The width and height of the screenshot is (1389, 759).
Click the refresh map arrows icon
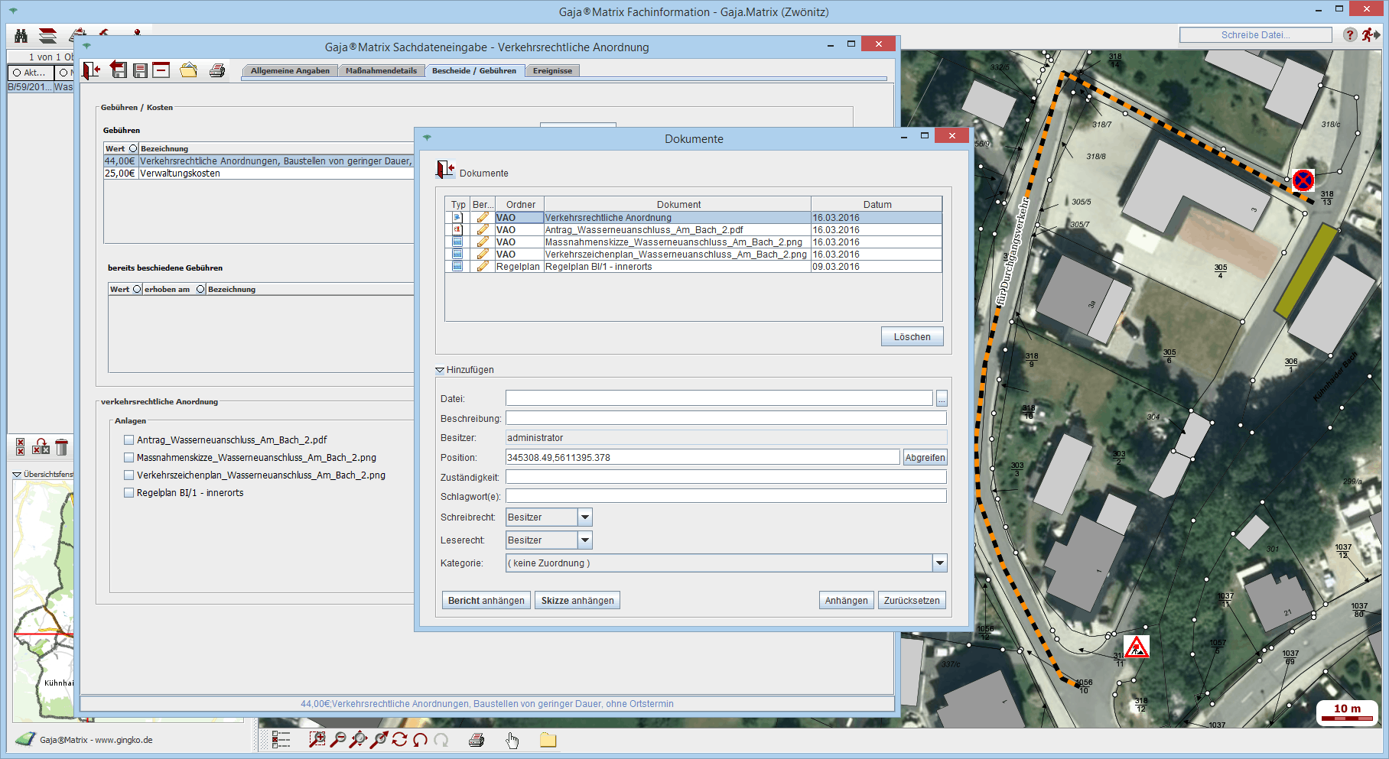coord(399,739)
